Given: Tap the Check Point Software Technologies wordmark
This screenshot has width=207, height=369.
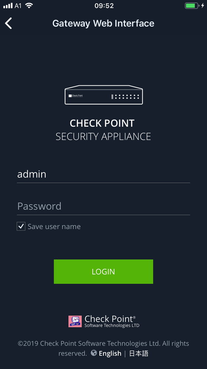Looking at the screenshot, I should [112, 321].
